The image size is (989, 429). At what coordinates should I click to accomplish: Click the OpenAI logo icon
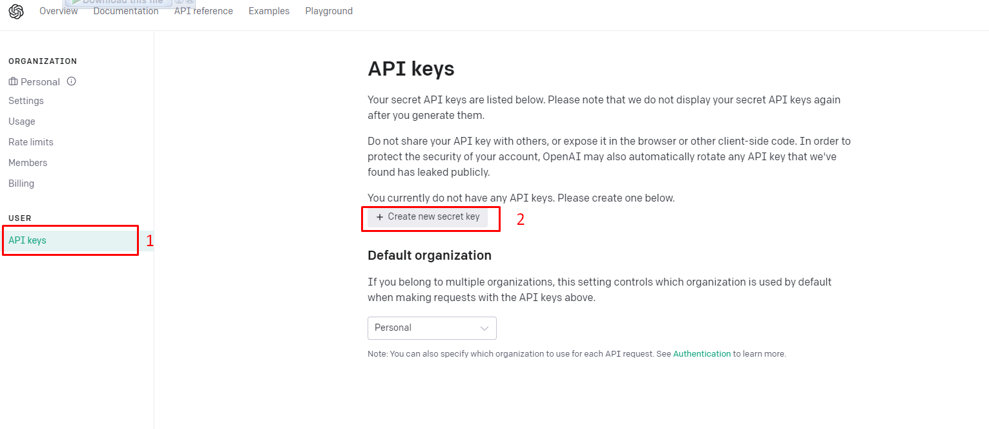pyautogui.click(x=16, y=11)
